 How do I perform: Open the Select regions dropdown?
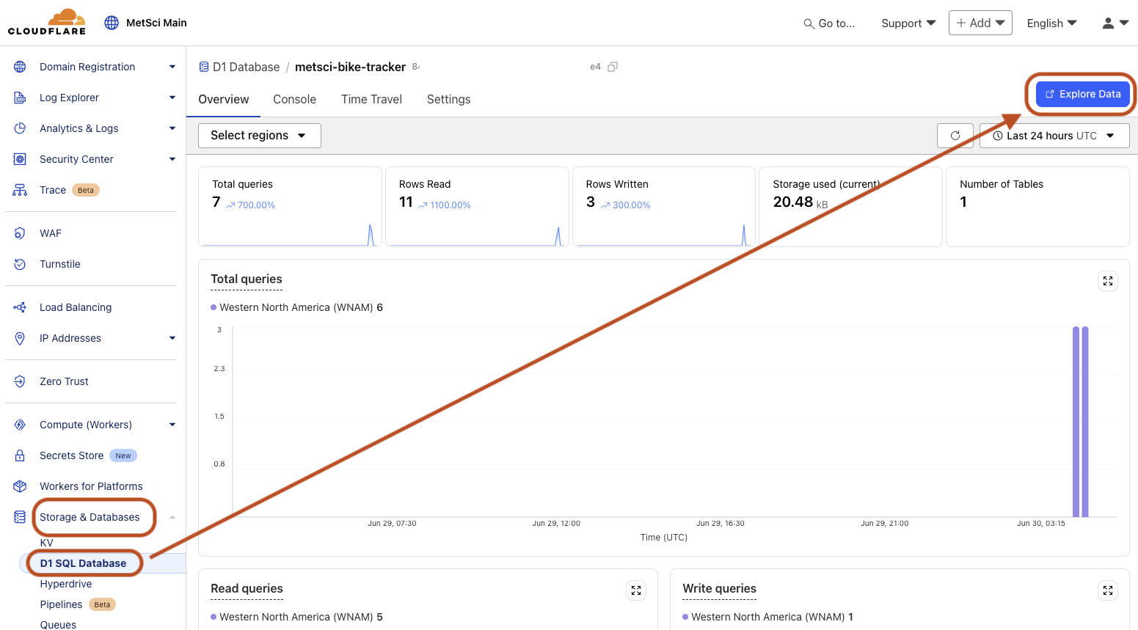(259, 135)
